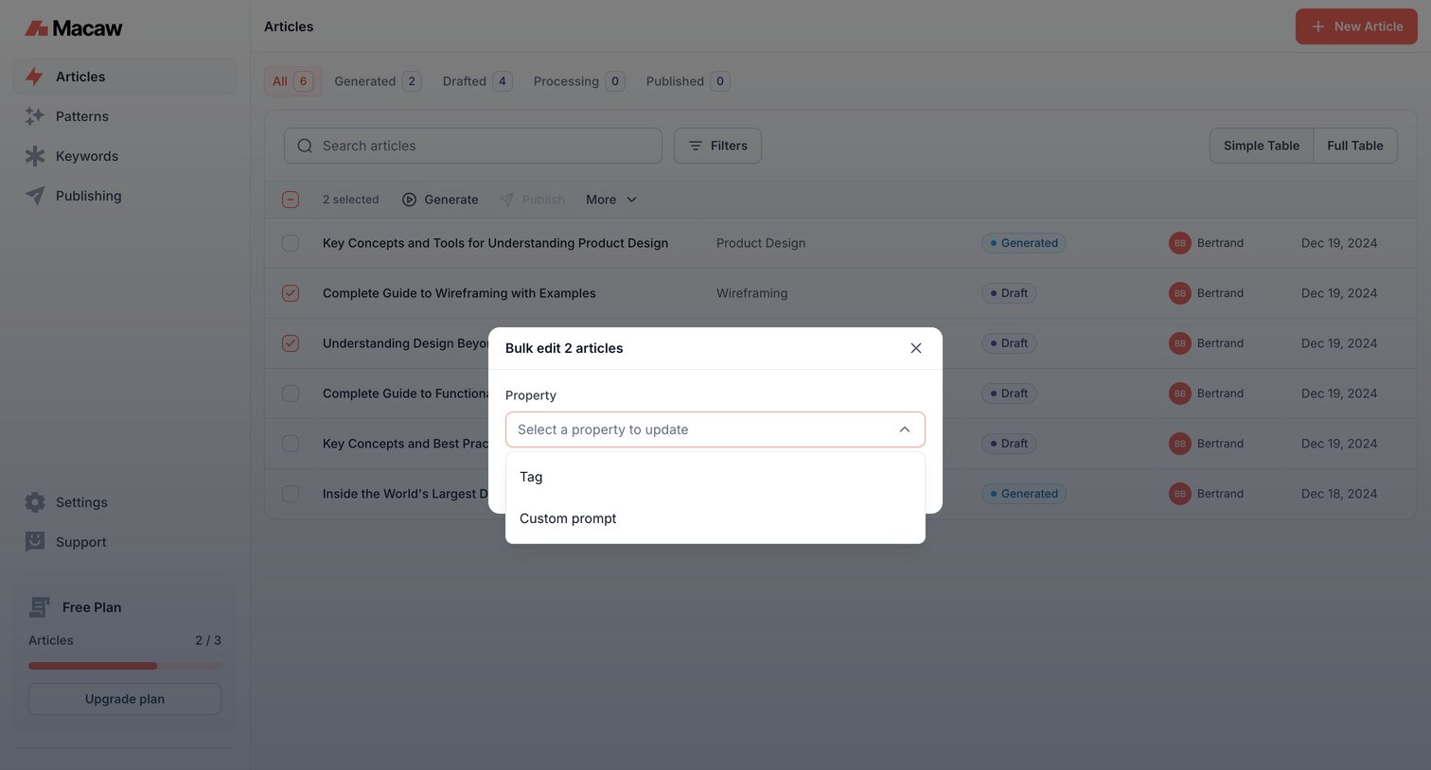Click the Free Plan icon
The width and height of the screenshot is (1431, 770).
pos(40,607)
